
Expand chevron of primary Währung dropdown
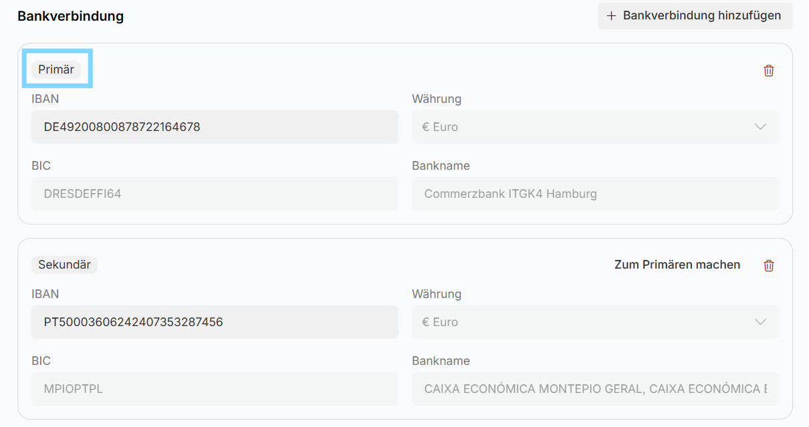760,127
